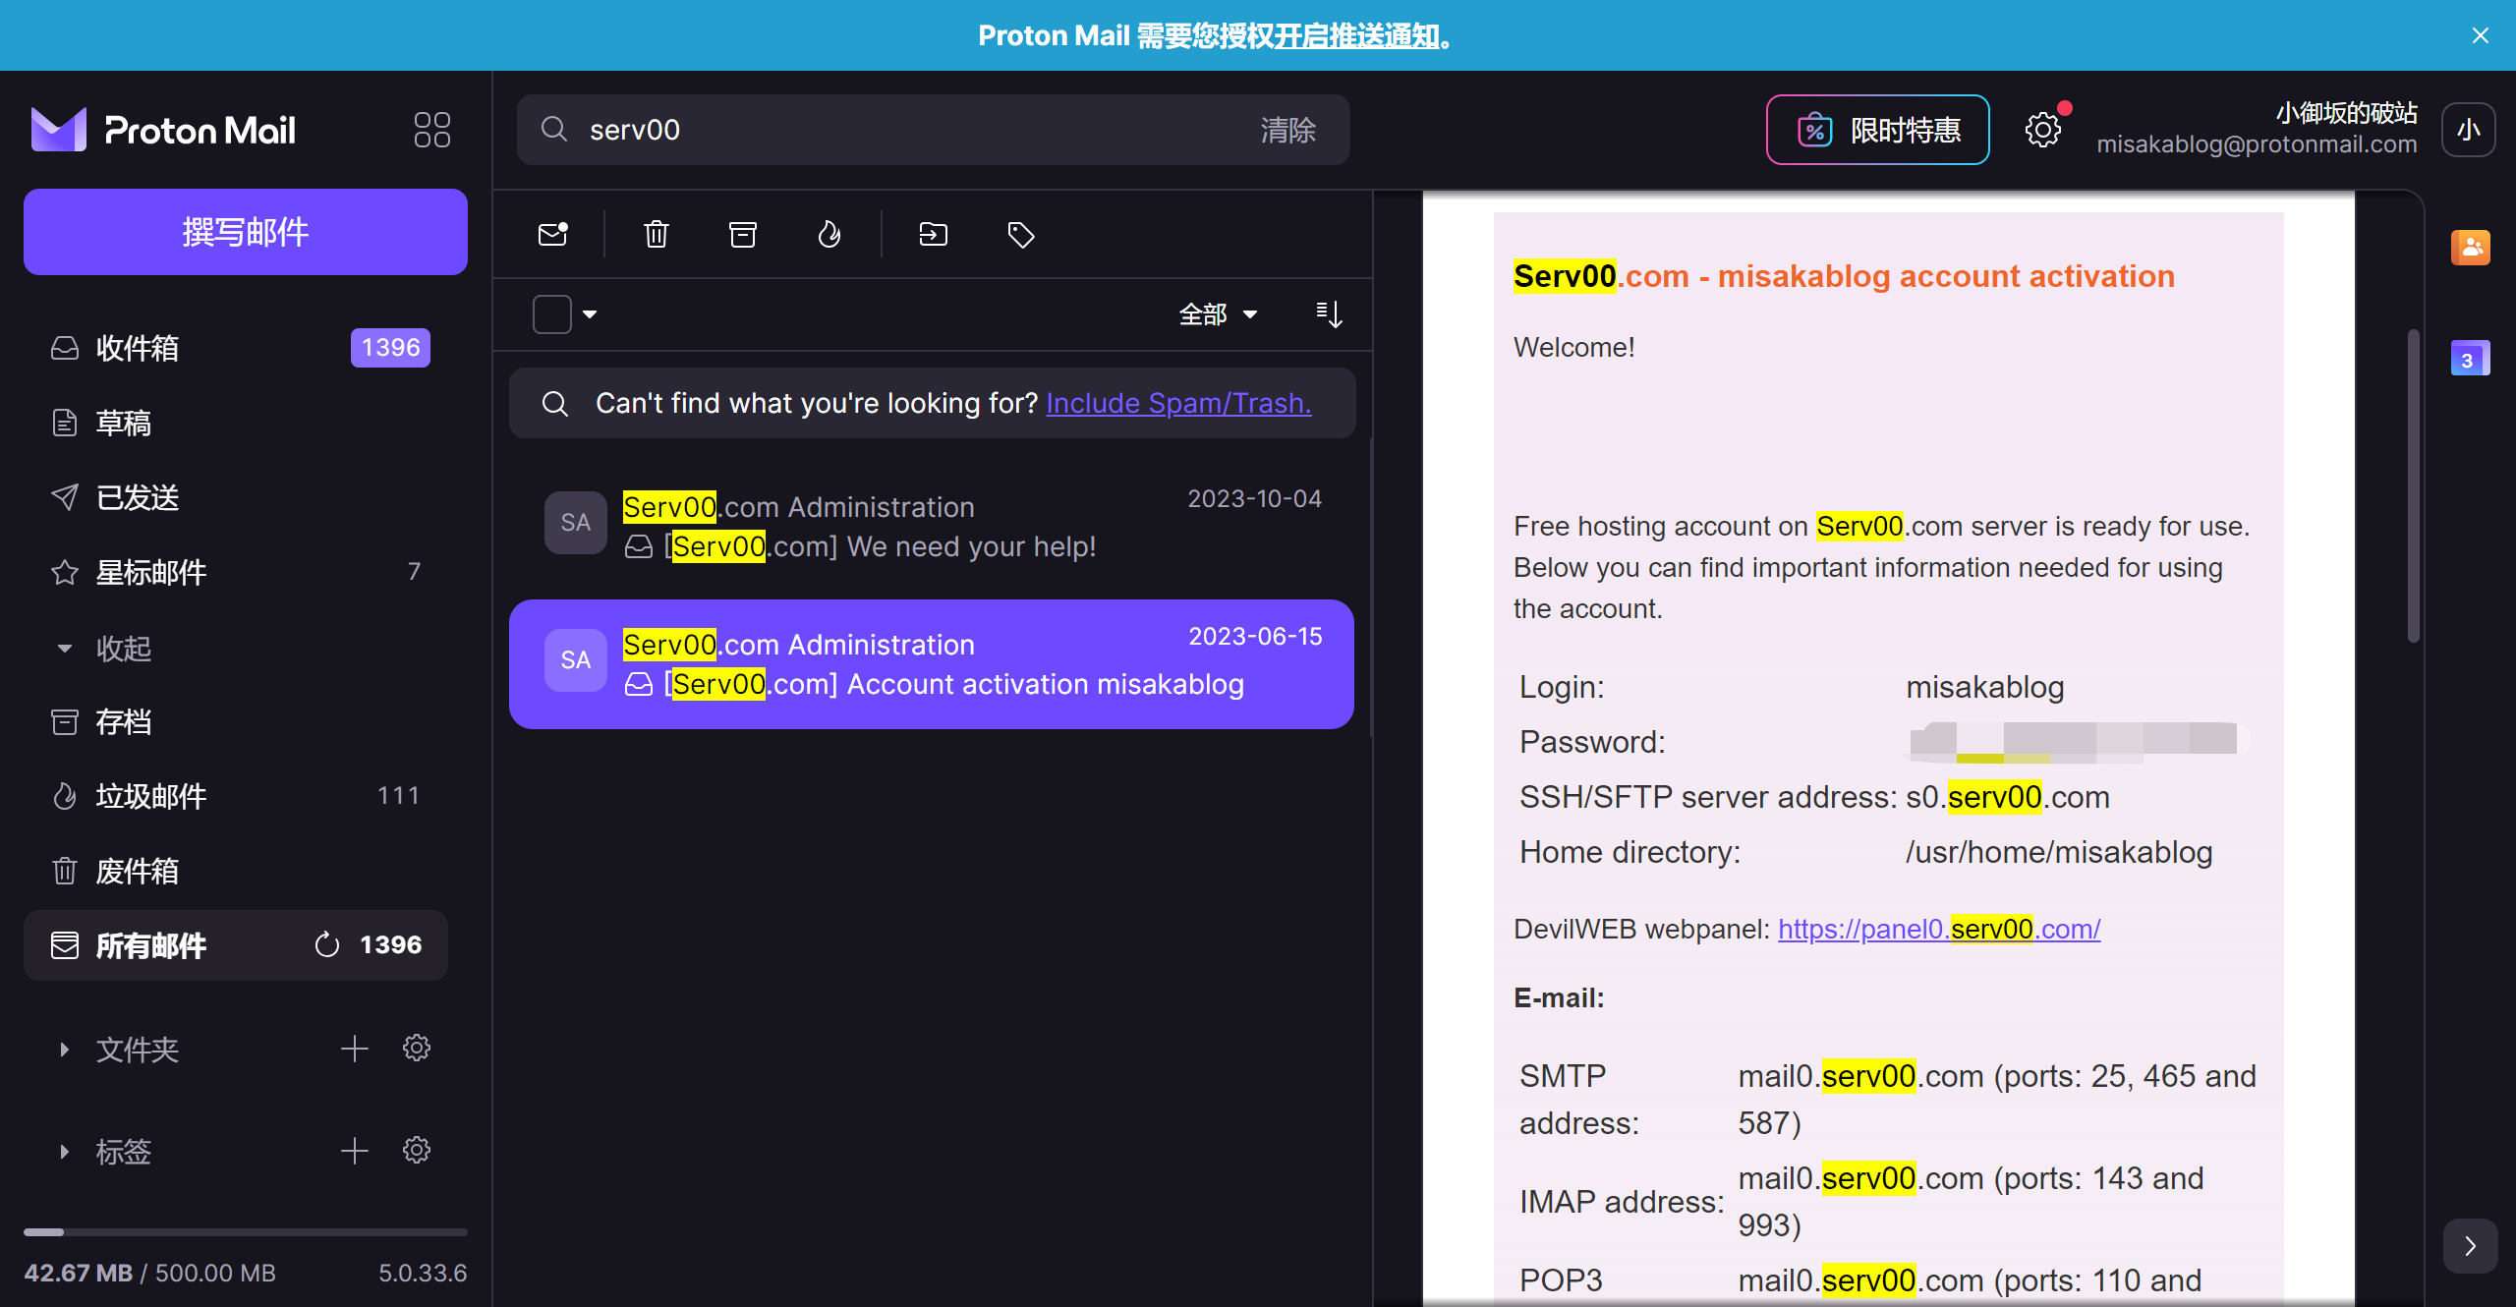The image size is (2516, 1307).
Task: Open the settings gear in top bar
Action: [2043, 130]
